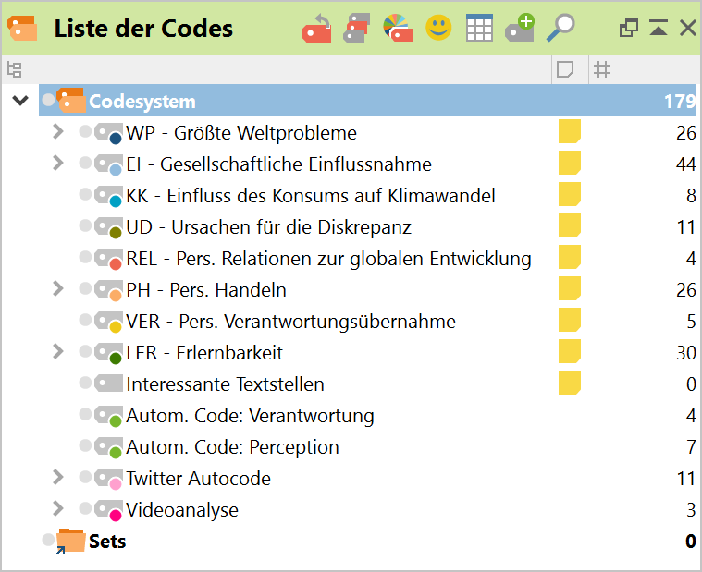Click the add new code icon
The width and height of the screenshot is (702, 572).
coord(520,28)
